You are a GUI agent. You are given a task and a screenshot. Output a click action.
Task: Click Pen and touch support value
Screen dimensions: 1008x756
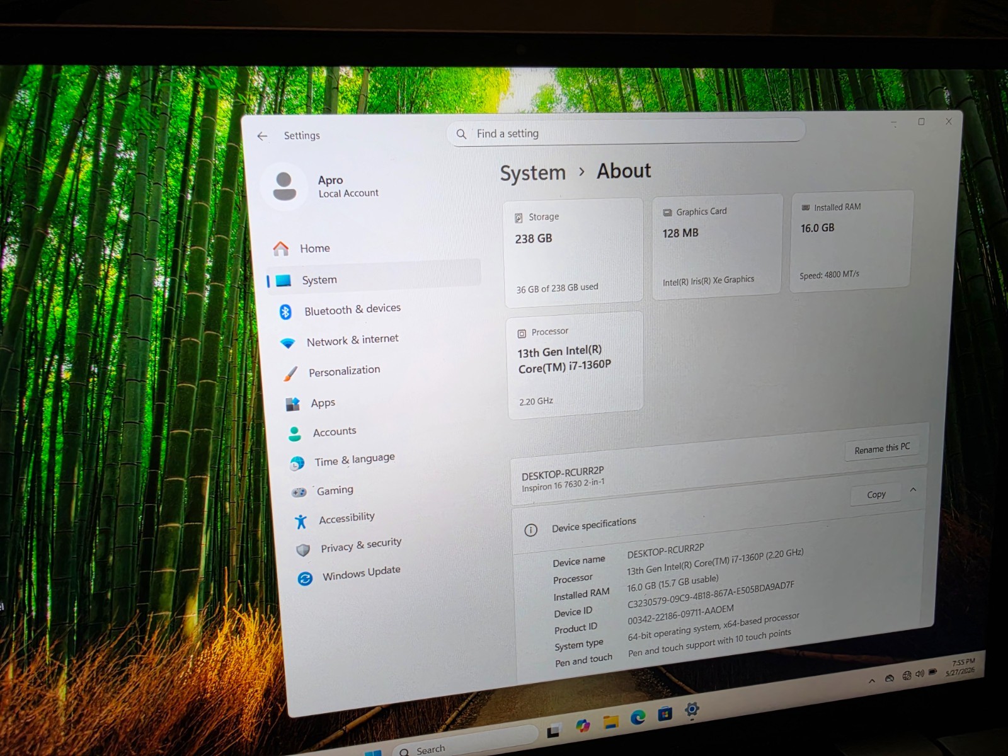[709, 643]
